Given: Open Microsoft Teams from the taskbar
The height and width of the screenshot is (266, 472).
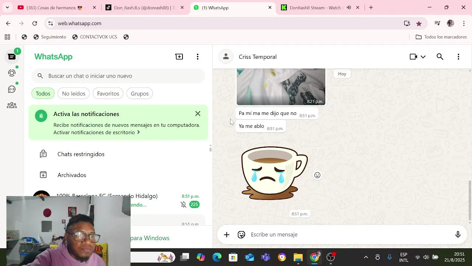Looking at the screenshot, I should pyautogui.click(x=265, y=257).
